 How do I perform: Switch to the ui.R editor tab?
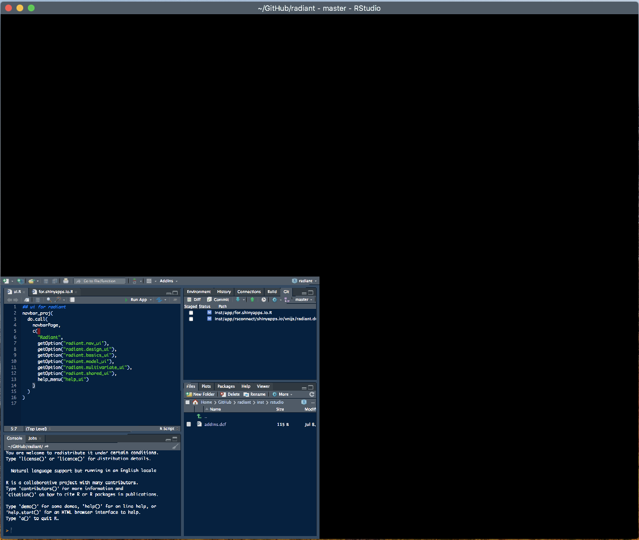[15, 292]
